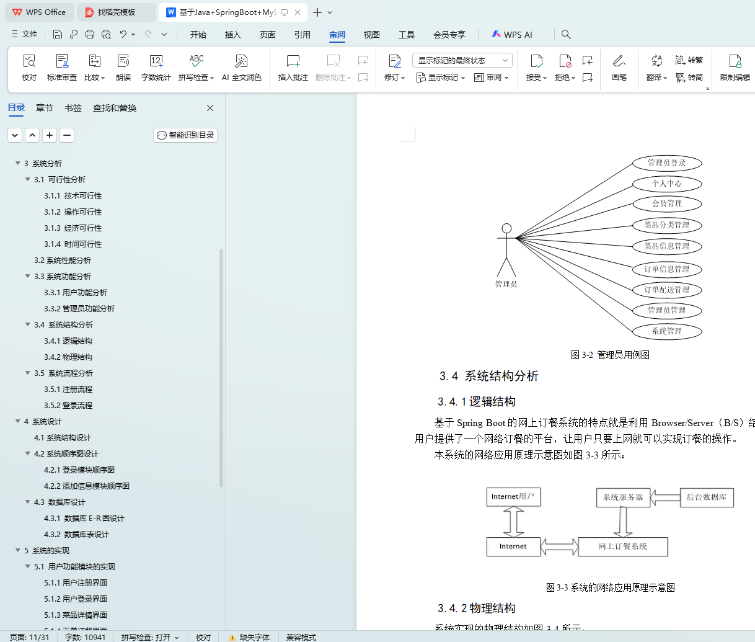
Task: Go to next comment icon
Action: point(363,78)
